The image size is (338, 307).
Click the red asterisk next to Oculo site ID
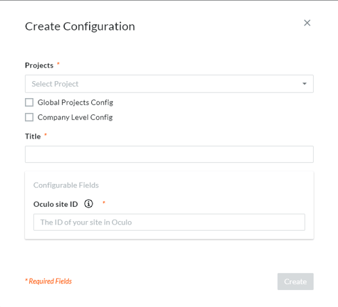point(104,202)
